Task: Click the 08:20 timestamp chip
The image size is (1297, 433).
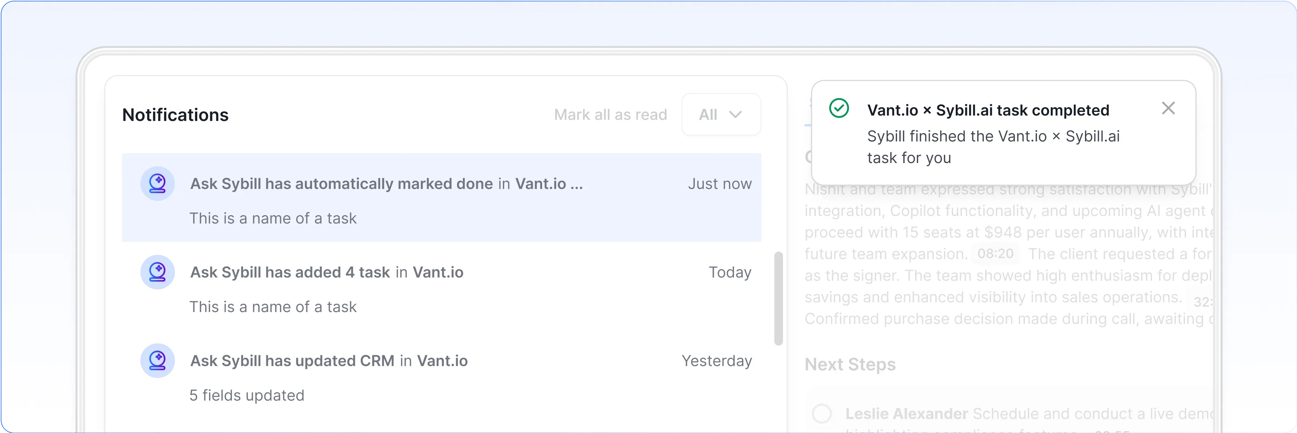Action: tap(995, 253)
